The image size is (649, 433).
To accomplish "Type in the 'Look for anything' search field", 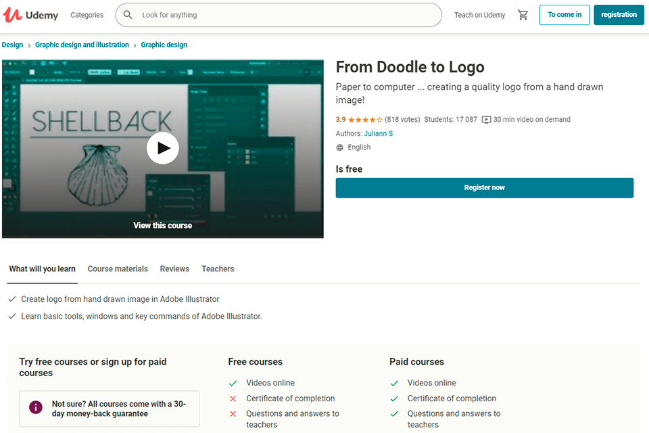I will [x=284, y=15].
